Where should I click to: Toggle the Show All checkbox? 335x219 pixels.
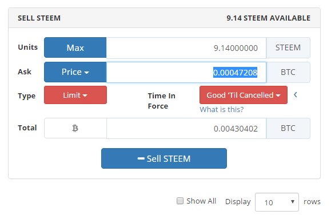click(x=180, y=201)
